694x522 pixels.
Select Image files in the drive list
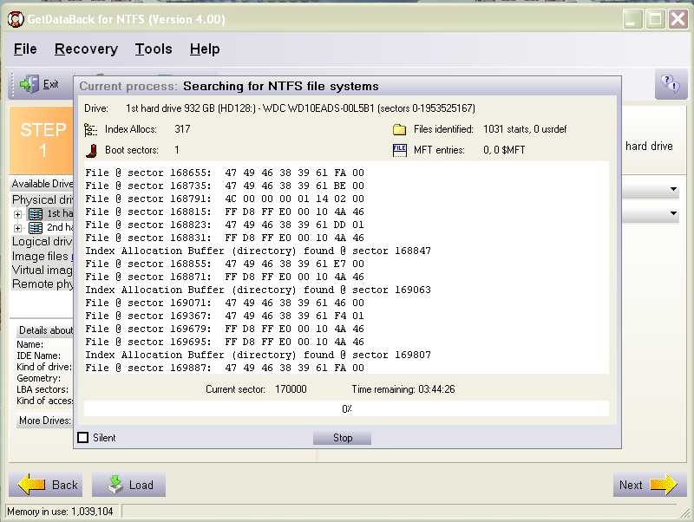coord(42,256)
